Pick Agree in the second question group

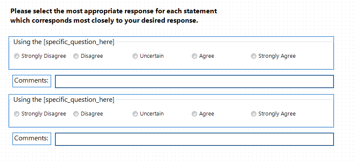194,114
